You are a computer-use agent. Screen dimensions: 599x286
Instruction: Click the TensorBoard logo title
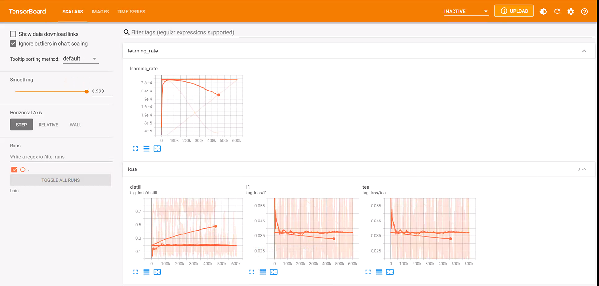point(27,12)
